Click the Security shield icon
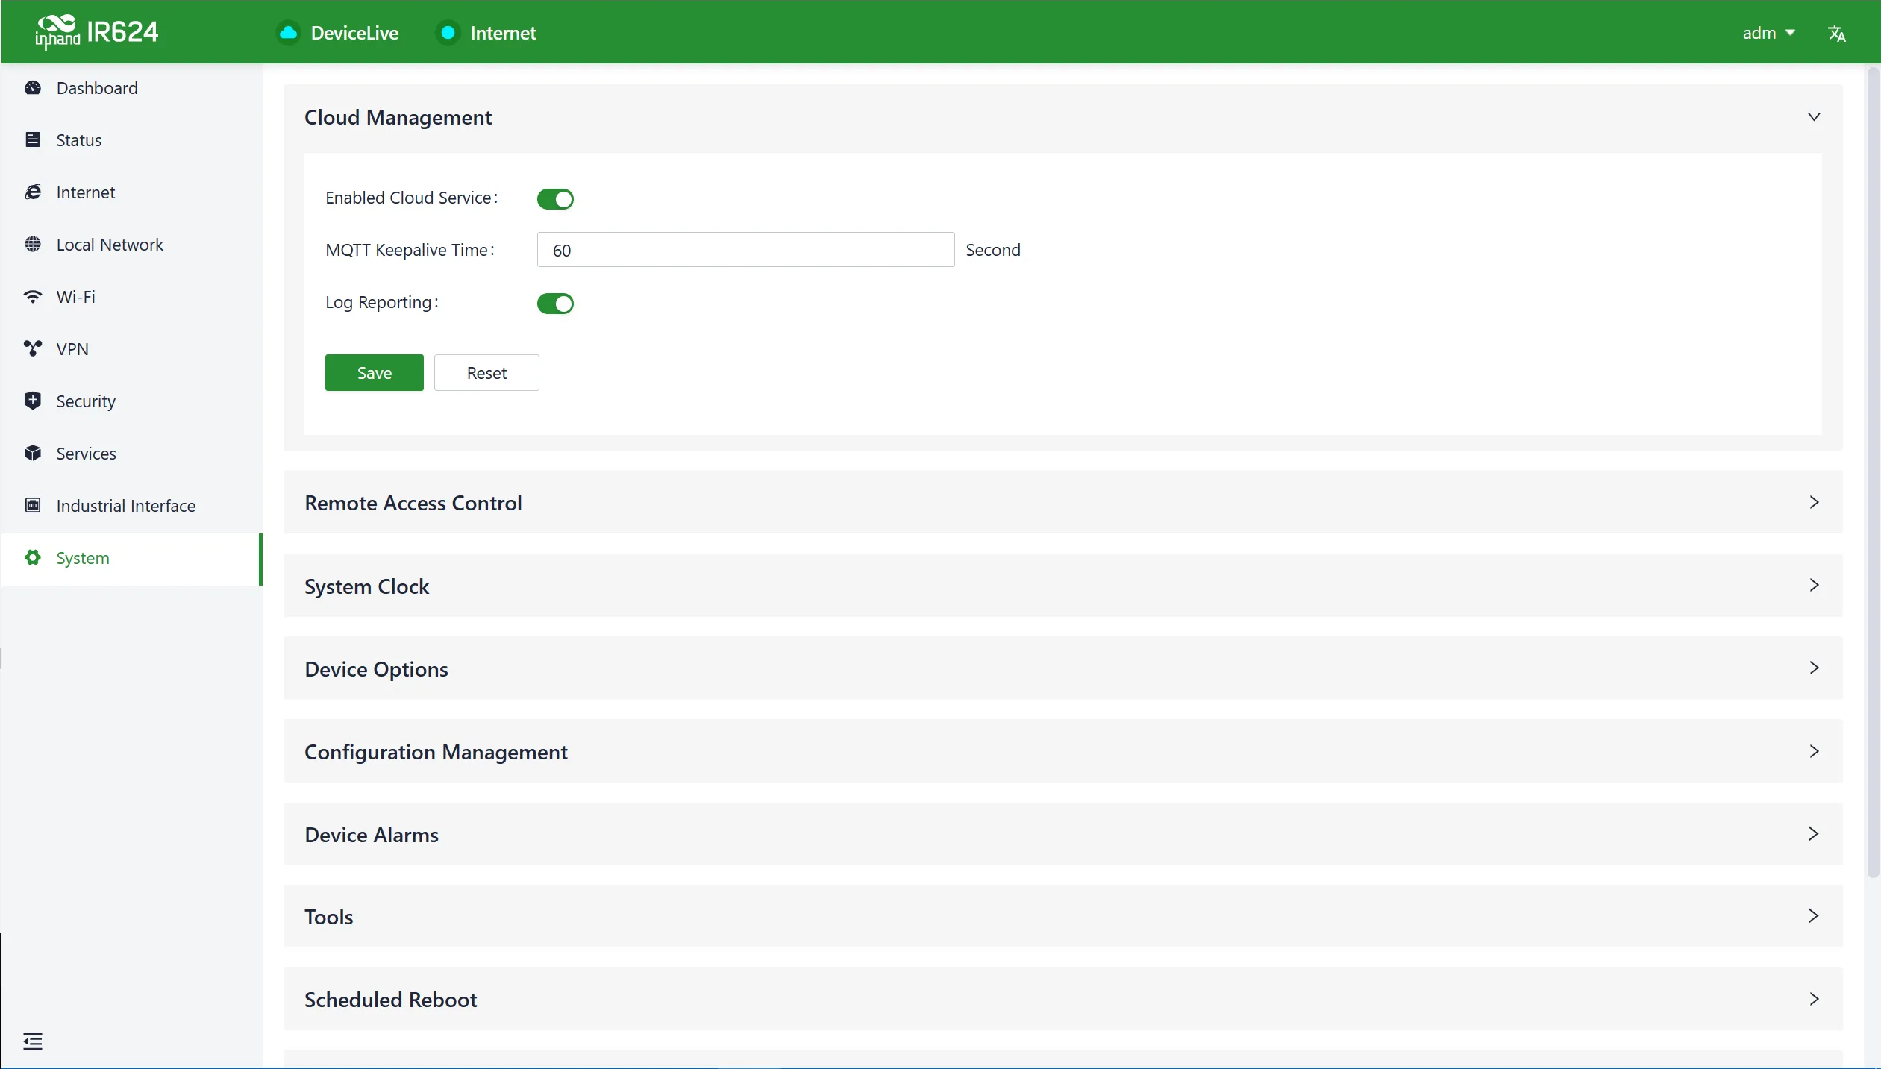The width and height of the screenshot is (1881, 1069). [x=33, y=401]
